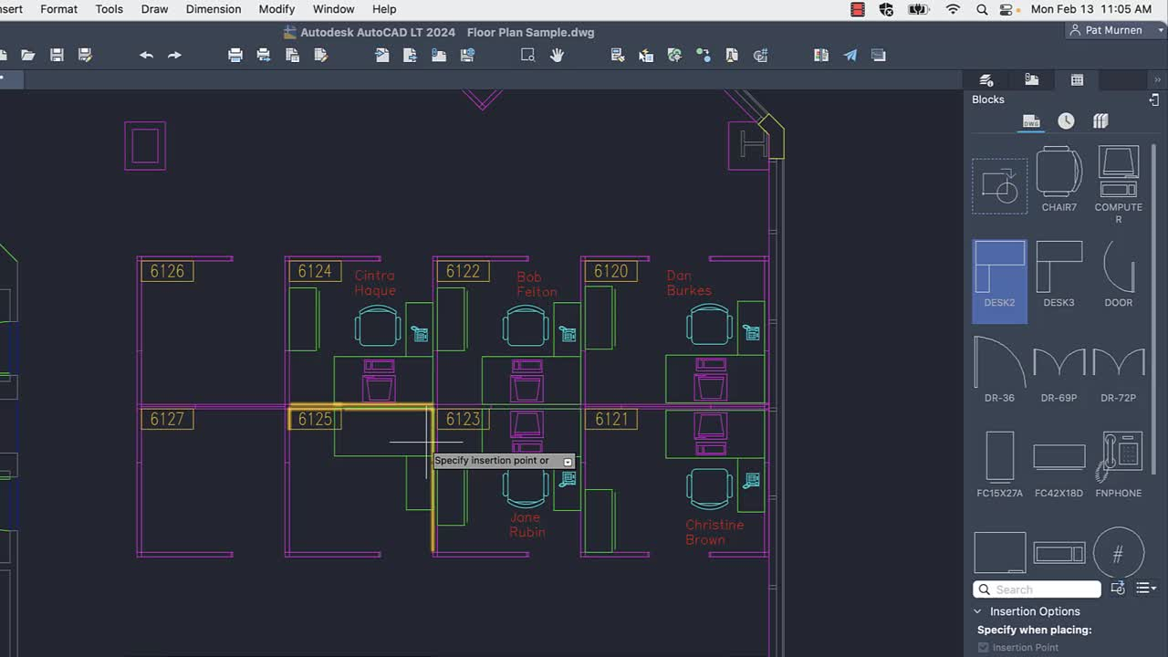Click the grid palette icon above Blocks panel

coord(1077,79)
